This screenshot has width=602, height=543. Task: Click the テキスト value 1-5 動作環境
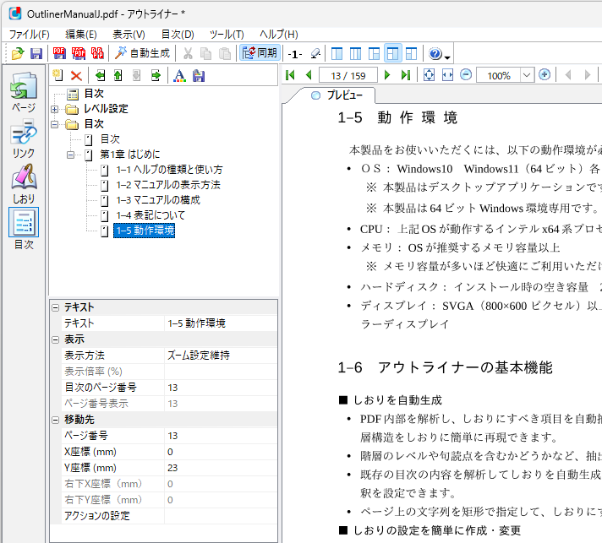point(221,323)
